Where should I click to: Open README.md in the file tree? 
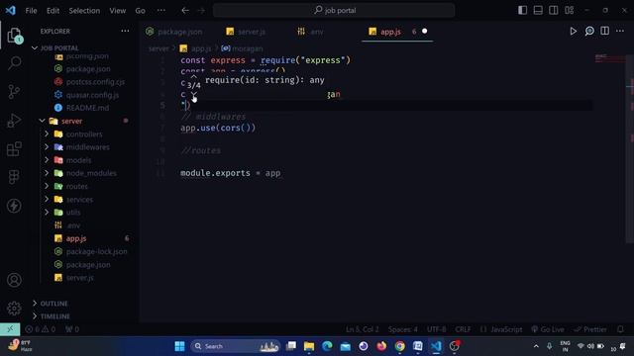(x=87, y=108)
